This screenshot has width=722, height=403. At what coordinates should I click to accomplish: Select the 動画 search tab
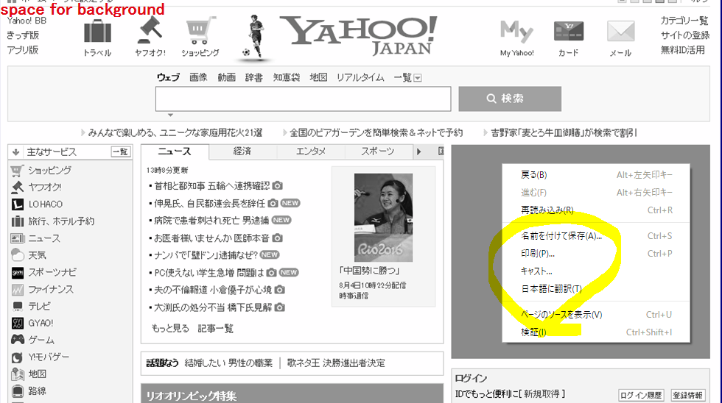click(x=227, y=77)
